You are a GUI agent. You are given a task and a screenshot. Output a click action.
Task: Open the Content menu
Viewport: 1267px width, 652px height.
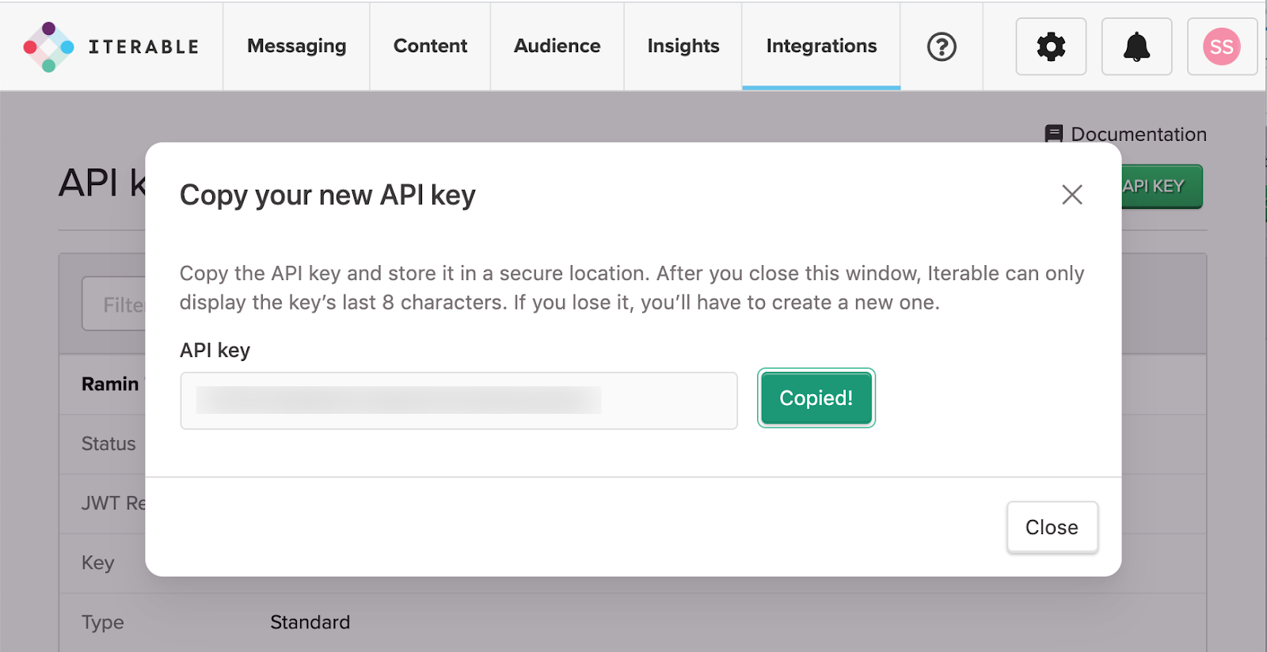coord(430,47)
